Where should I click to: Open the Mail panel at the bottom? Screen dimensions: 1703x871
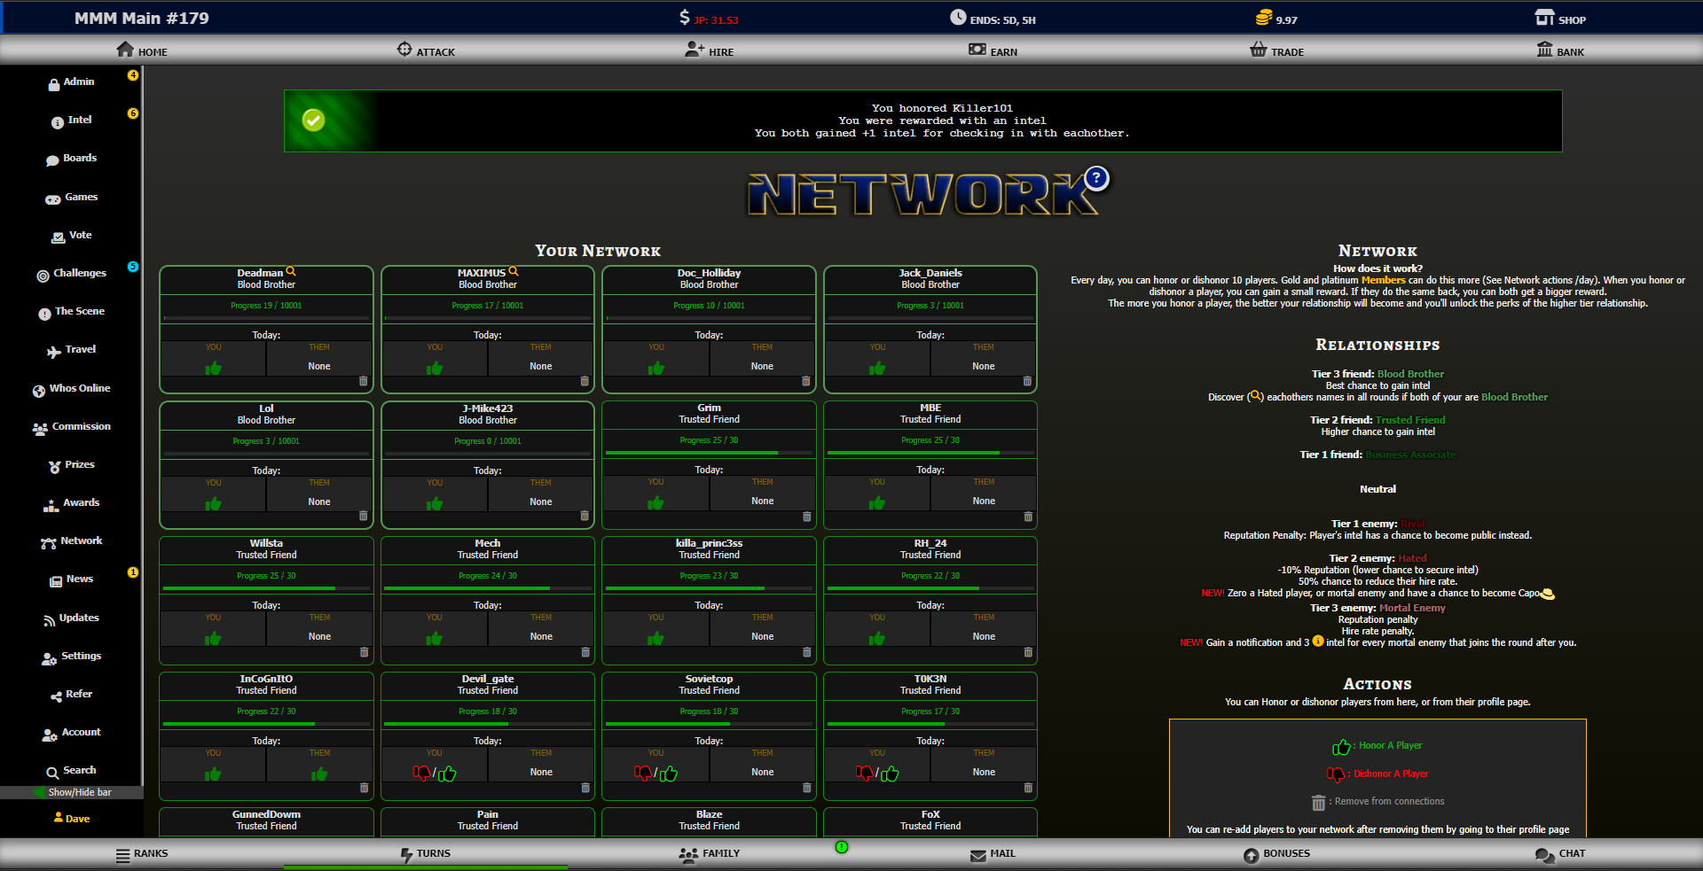(x=993, y=854)
